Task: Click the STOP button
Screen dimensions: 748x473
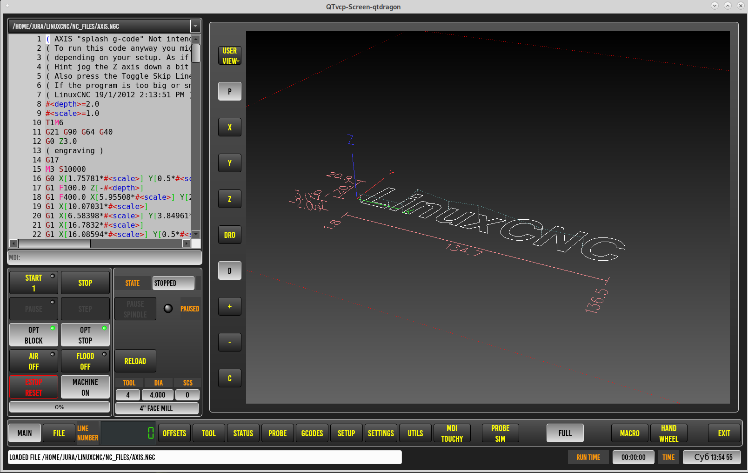Action: pos(85,283)
